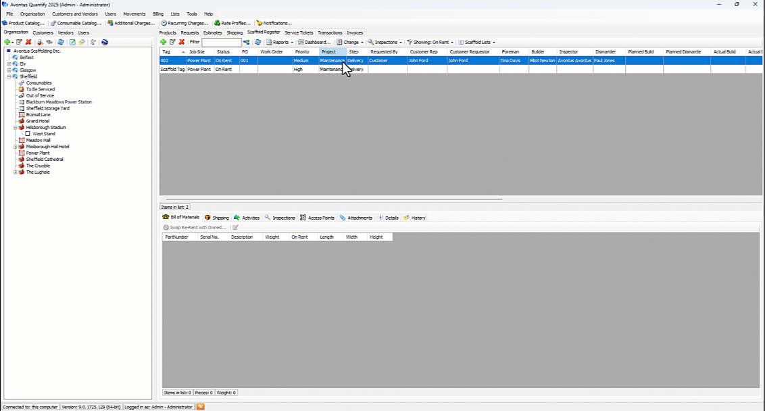Click the Power Plant site icon in tree
The width and height of the screenshot is (765, 411).
[x=22, y=153]
